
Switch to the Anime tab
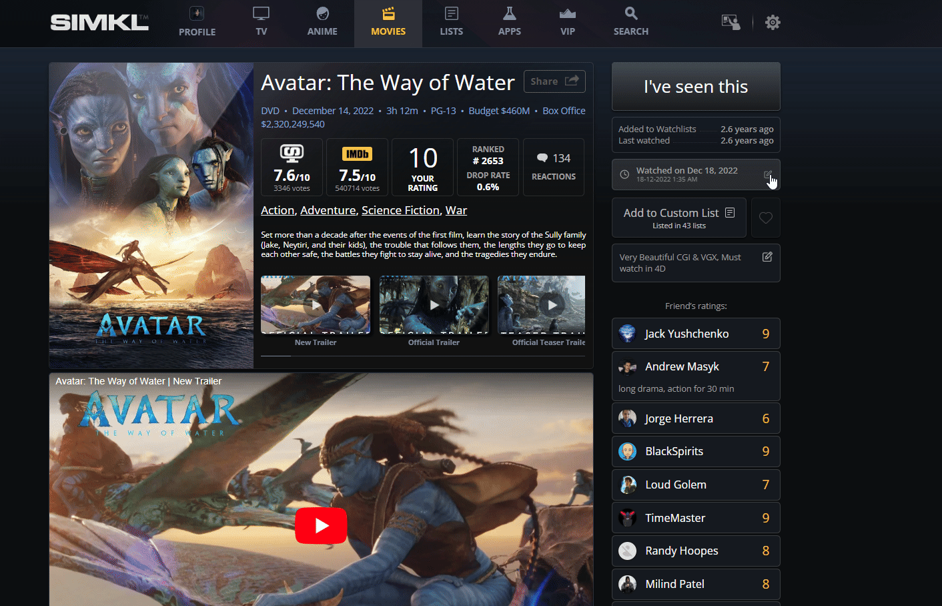coord(322,22)
